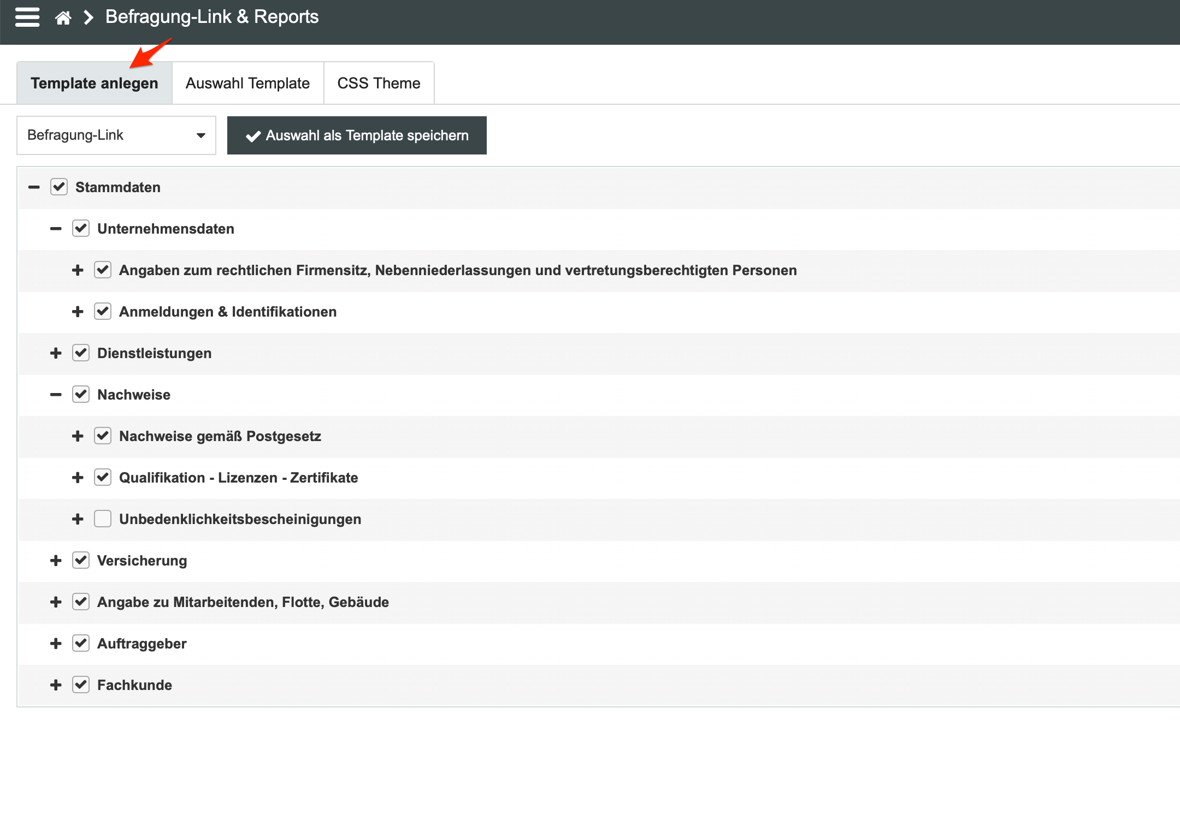The image size is (1180, 833).
Task: Open the Befragung-Link dropdown
Action: (x=116, y=135)
